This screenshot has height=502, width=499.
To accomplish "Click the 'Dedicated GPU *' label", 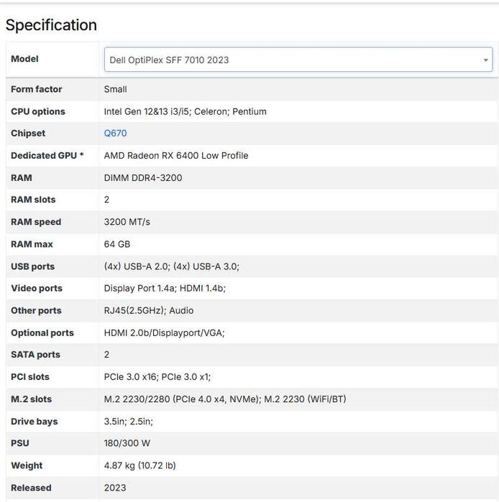I will (47, 155).
